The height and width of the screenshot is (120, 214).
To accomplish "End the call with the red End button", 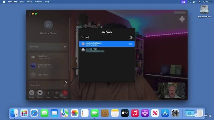I will [x=65, y=93].
